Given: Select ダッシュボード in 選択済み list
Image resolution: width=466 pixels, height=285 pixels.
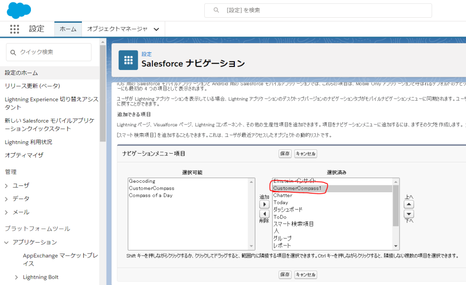Looking at the screenshot, I should click(288, 210).
